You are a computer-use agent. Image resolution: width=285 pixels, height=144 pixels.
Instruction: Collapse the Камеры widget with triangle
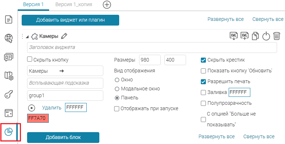coord(27,36)
